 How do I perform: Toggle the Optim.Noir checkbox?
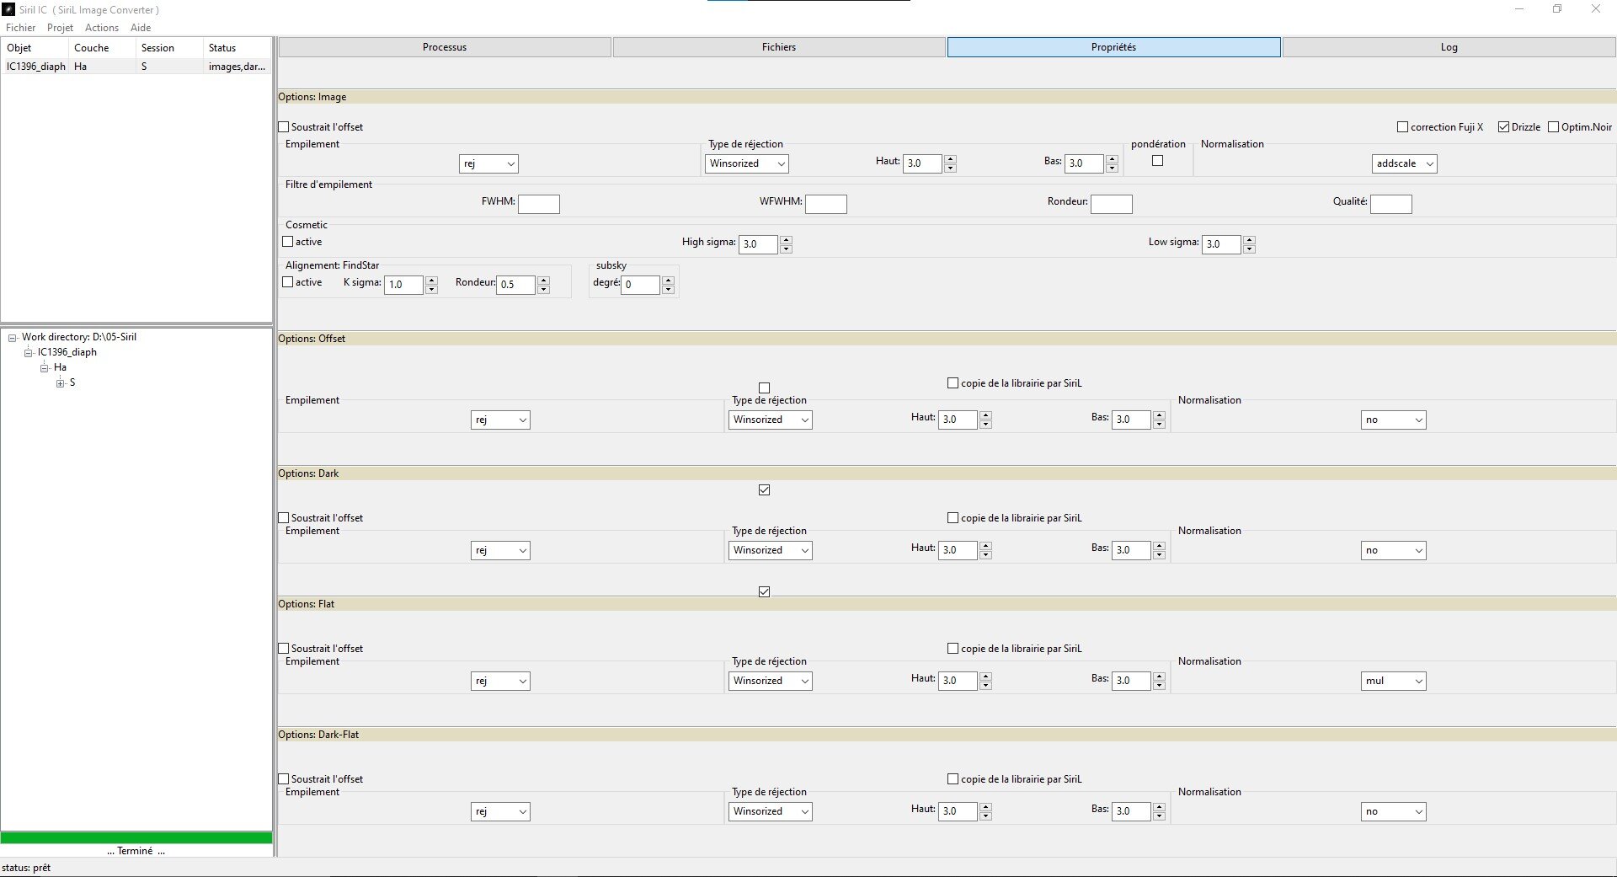coord(1553,127)
